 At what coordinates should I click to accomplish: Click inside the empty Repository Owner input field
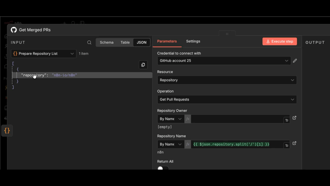[238, 119]
